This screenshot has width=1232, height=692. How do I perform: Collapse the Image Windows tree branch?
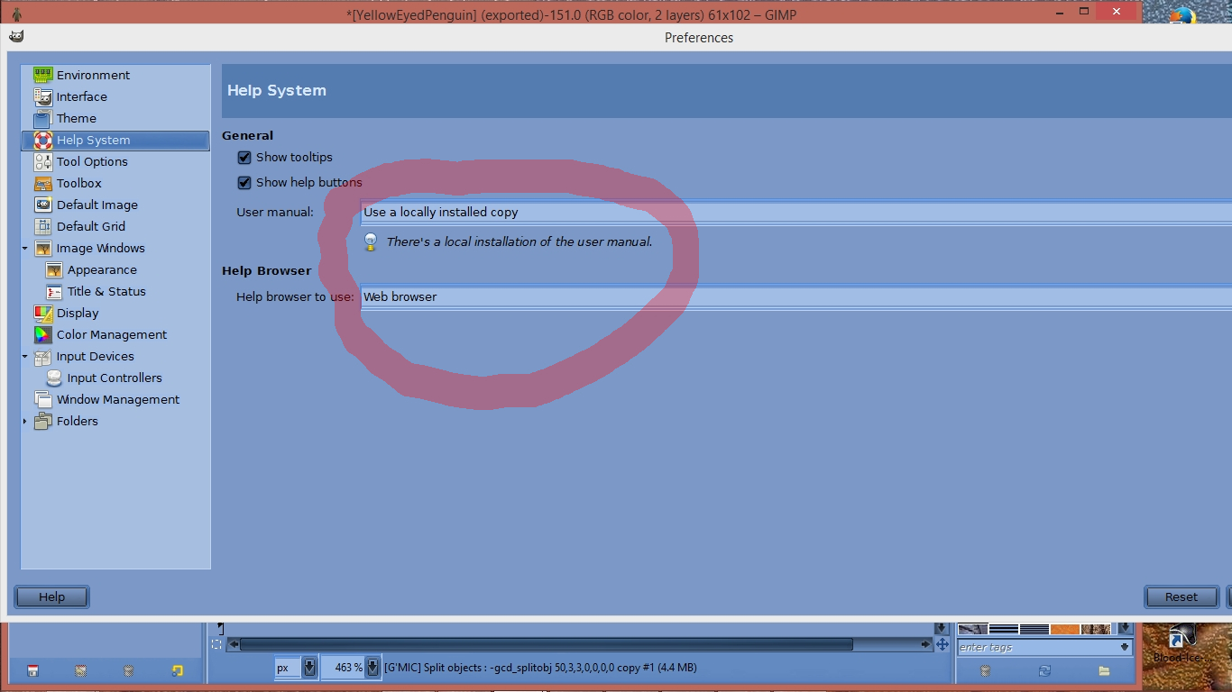[25, 248]
